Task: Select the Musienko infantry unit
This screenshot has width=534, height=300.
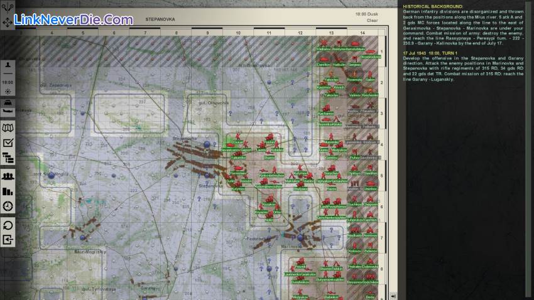Action: coord(331,139)
